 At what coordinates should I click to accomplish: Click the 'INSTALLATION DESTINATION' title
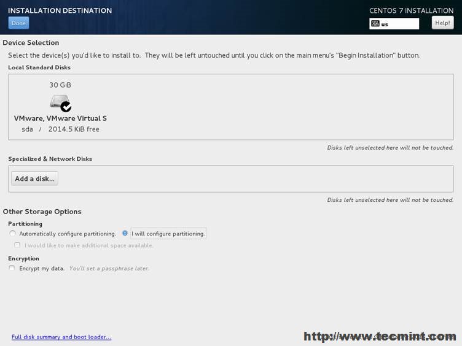click(x=60, y=10)
